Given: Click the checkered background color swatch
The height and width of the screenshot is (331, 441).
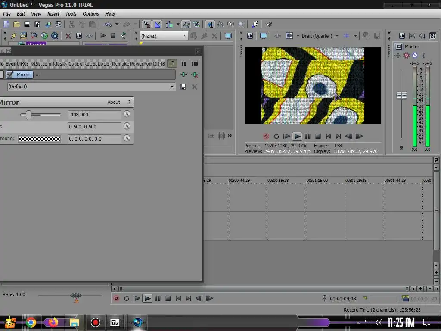Looking at the screenshot, I should 39,138.
